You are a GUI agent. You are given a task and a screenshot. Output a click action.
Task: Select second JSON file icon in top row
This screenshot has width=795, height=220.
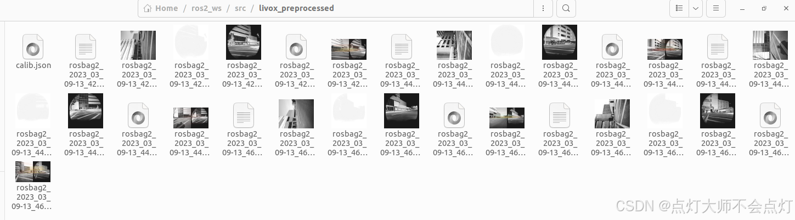click(x=296, y=47)
